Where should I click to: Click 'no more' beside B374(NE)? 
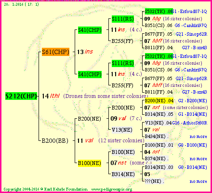tap(199, 159)
